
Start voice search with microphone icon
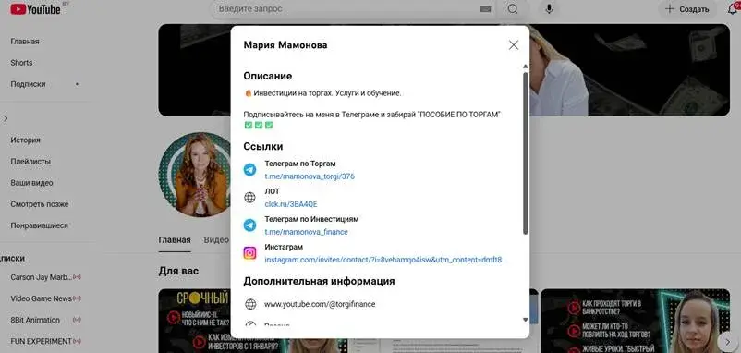point(549,9)
